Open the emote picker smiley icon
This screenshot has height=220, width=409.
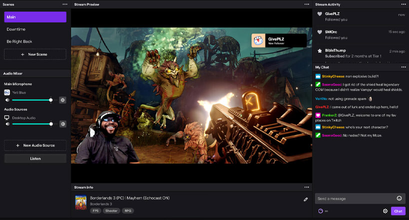click(399, 198)
